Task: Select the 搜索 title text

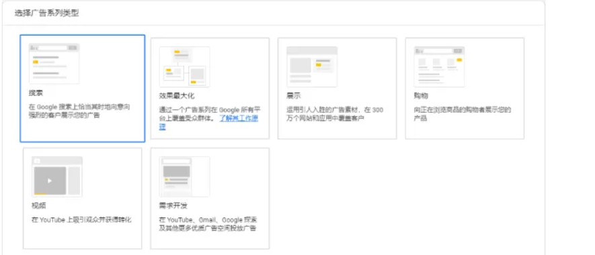Action: tap(36, 93)
